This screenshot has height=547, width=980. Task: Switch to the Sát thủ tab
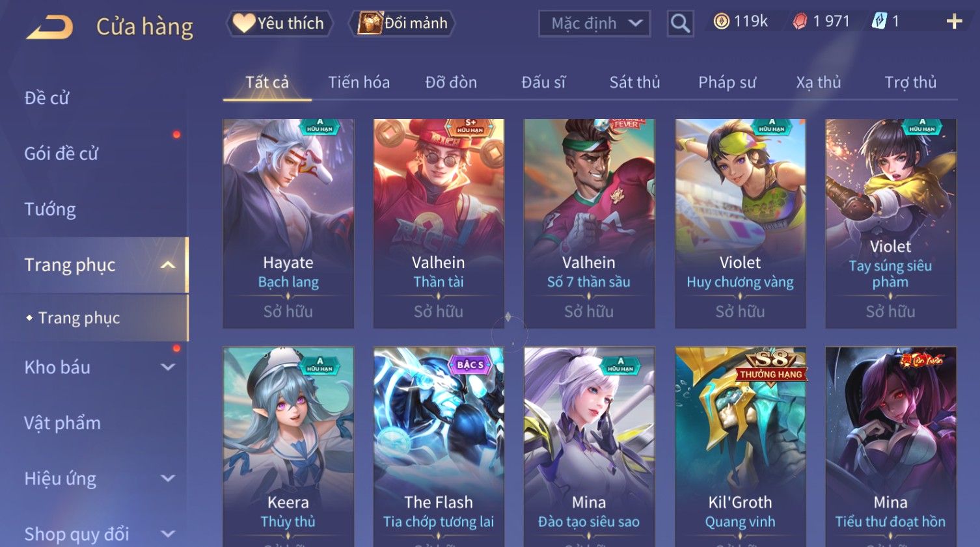tap(634, 83)
